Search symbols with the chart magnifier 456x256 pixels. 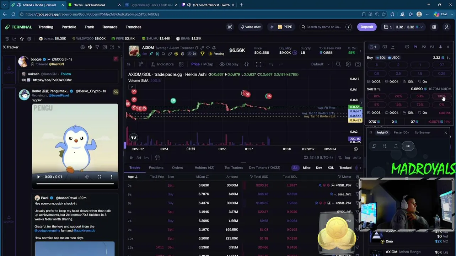pyautogui.click(x=338, y=64)
